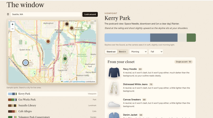
Task: Click the Single accent · 90 badge
Action: coord(183,62)
